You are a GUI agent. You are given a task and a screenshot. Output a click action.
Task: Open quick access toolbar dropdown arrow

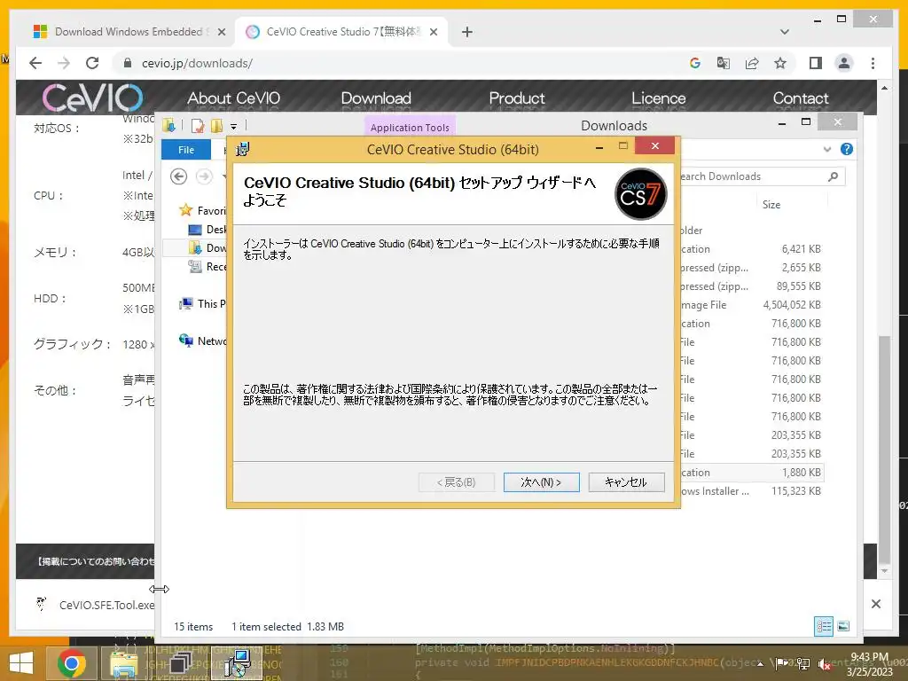click(x=233, y=126)
